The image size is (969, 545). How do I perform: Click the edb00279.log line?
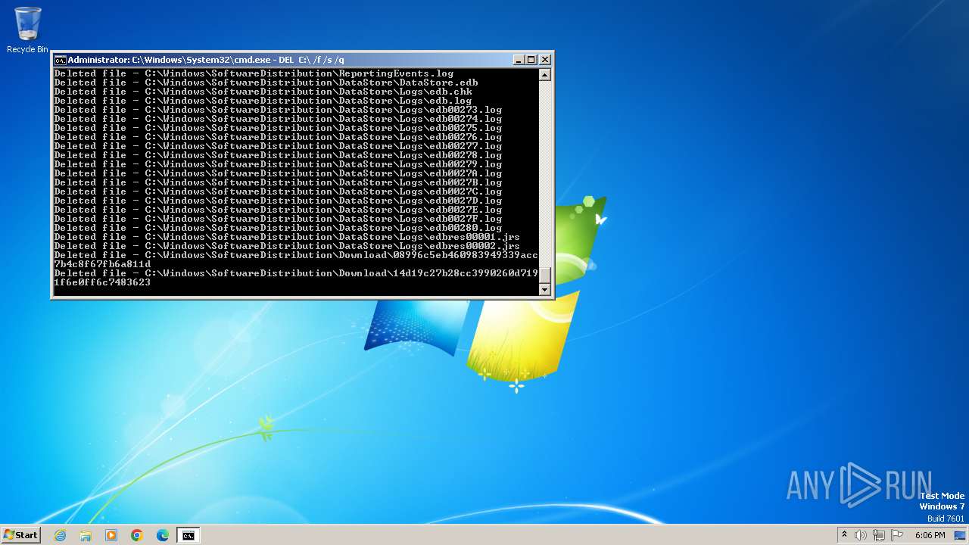278,164
